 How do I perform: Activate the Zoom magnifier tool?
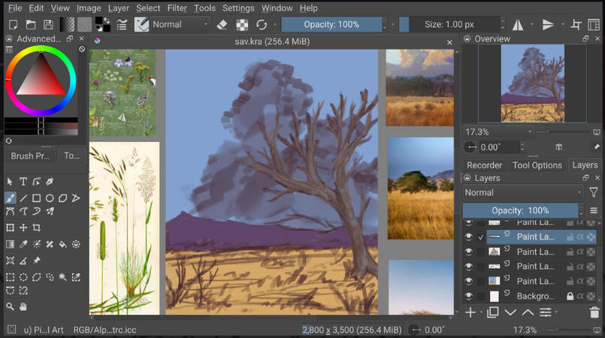(10, 306)
